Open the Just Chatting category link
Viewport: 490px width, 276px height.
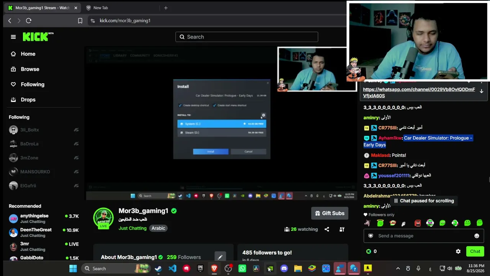(x=132, y=228)
